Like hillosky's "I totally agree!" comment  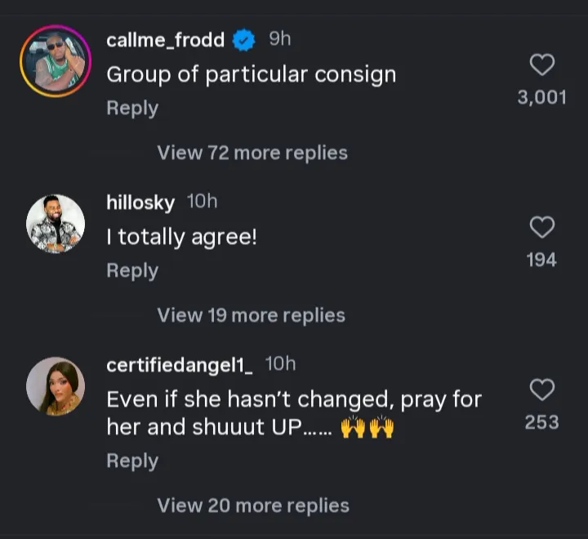pyautogui.click(x=542, y=226)
